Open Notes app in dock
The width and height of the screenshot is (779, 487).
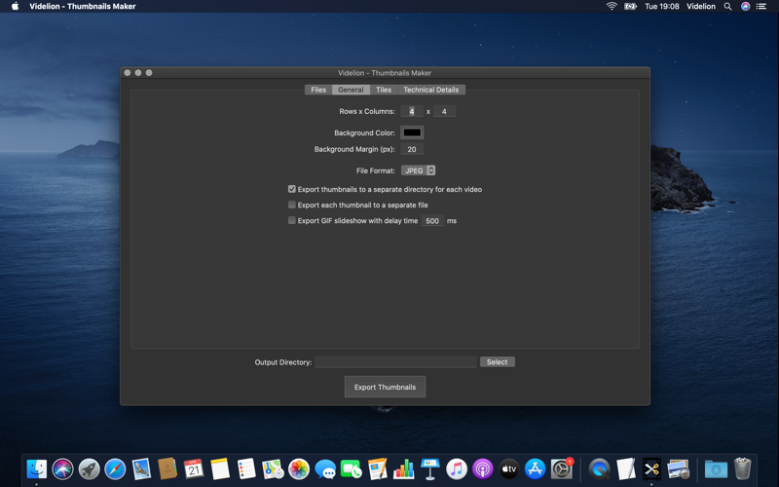tap(220, 468)
